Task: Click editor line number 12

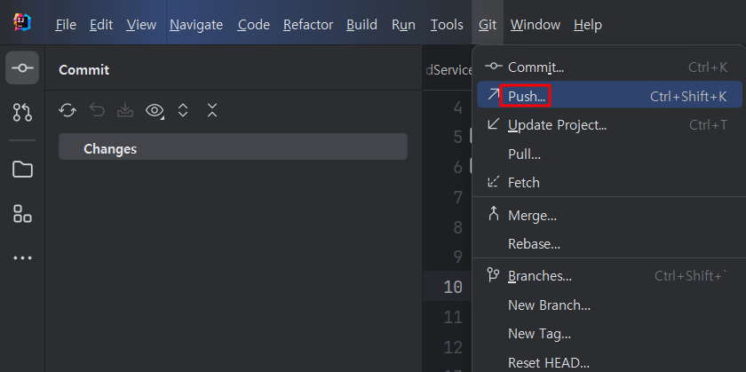Action: click(453, 347)
